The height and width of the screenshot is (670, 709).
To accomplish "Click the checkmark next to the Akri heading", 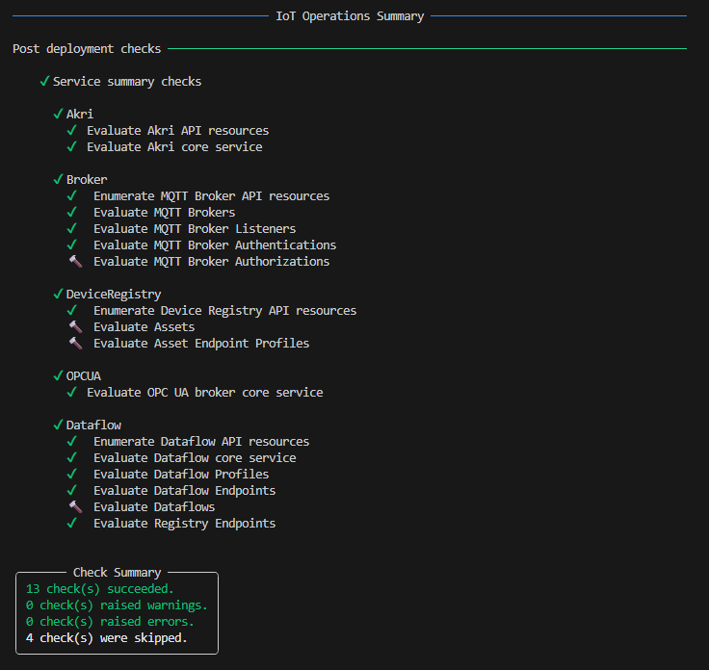I will [58, 115].
